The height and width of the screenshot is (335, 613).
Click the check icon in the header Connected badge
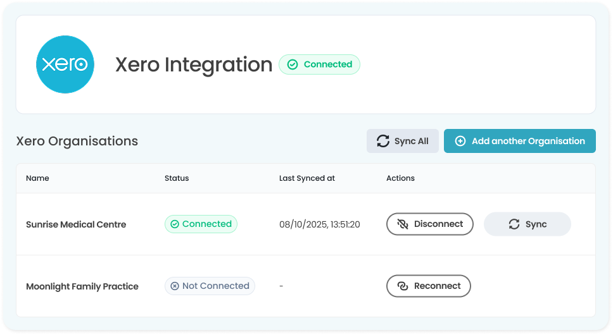click(x=293, y=64)
